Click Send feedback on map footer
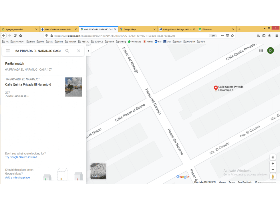This screenshot has width=280, height=210. tap(245, 182)
